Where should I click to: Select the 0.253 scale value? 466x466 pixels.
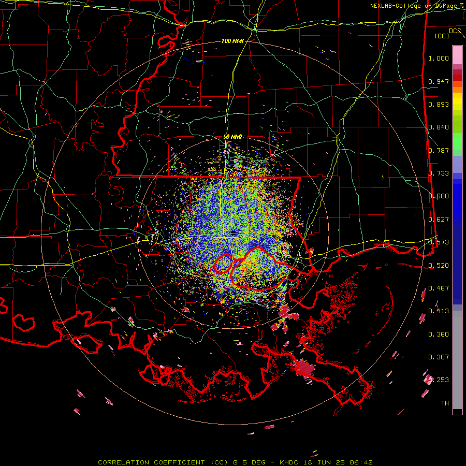(439, 380)
